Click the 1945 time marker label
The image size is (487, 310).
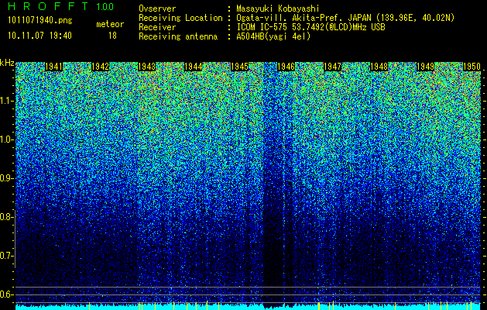[240, 67]
